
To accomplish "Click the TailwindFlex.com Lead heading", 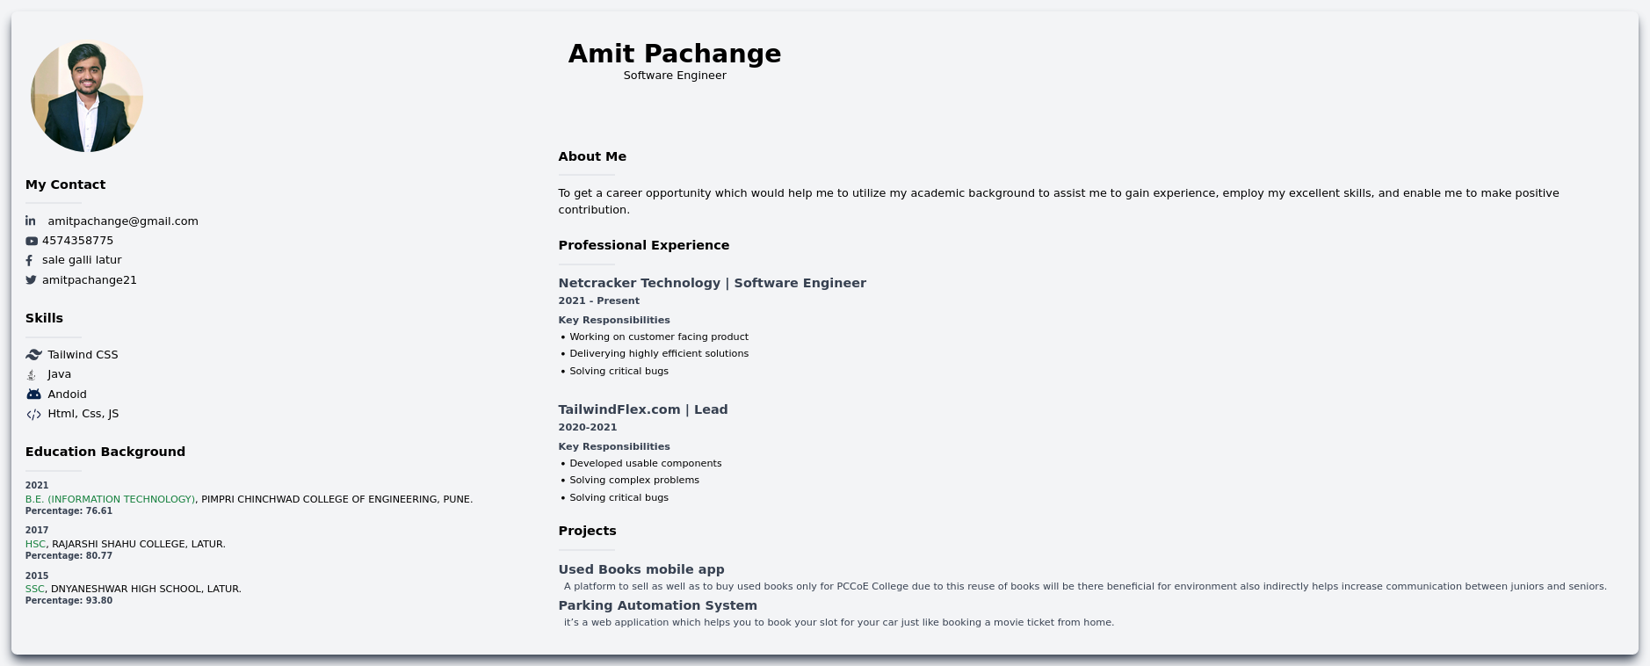I will click(642, 409).
